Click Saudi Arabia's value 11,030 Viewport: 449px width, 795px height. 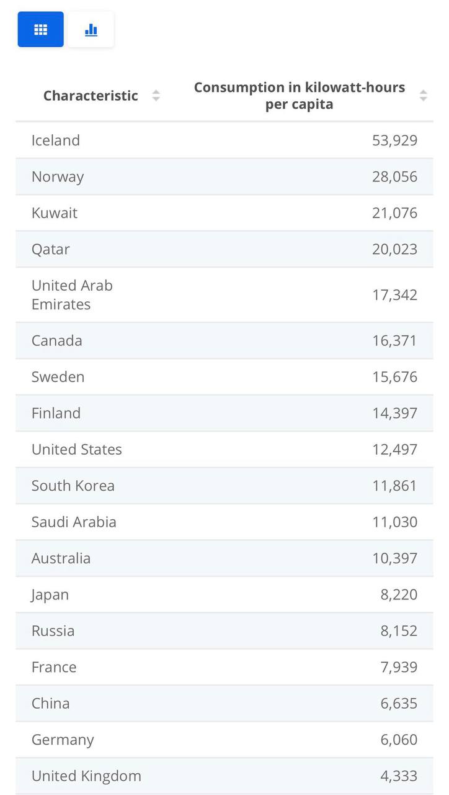tap(394, 522)
